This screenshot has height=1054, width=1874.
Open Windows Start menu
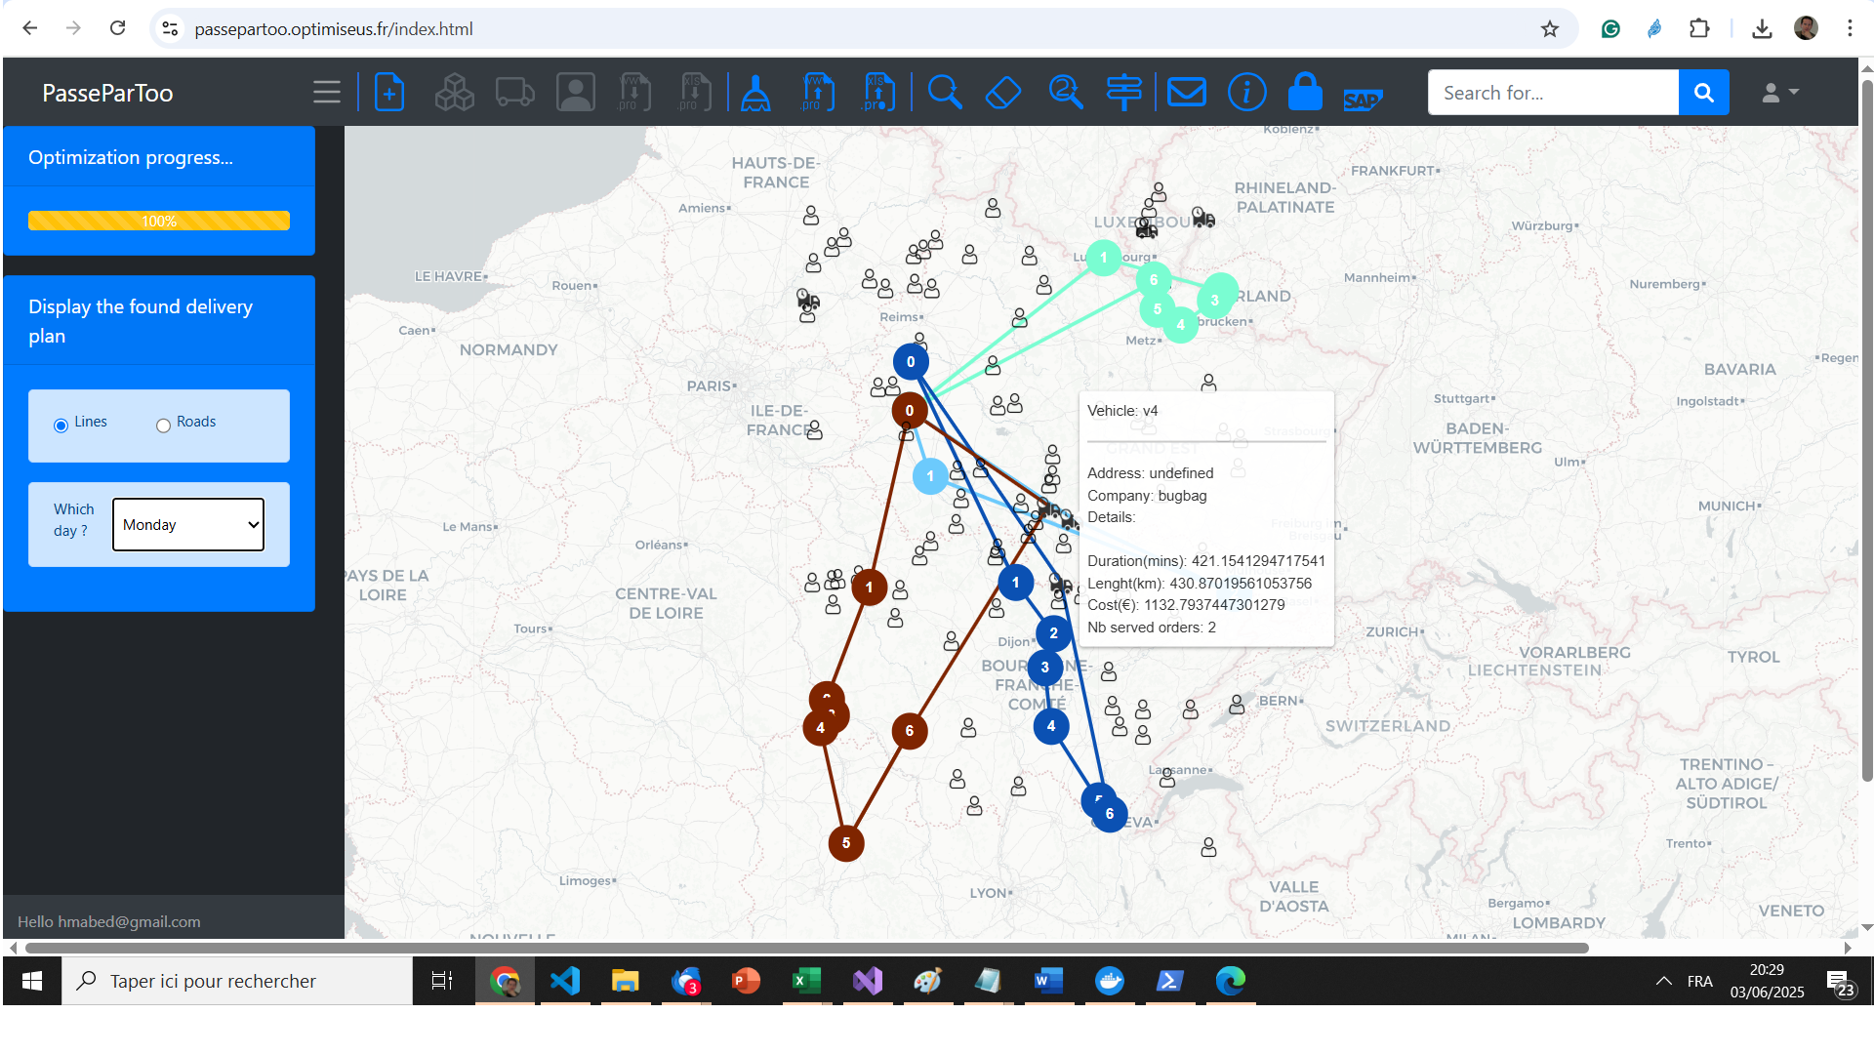32,981
